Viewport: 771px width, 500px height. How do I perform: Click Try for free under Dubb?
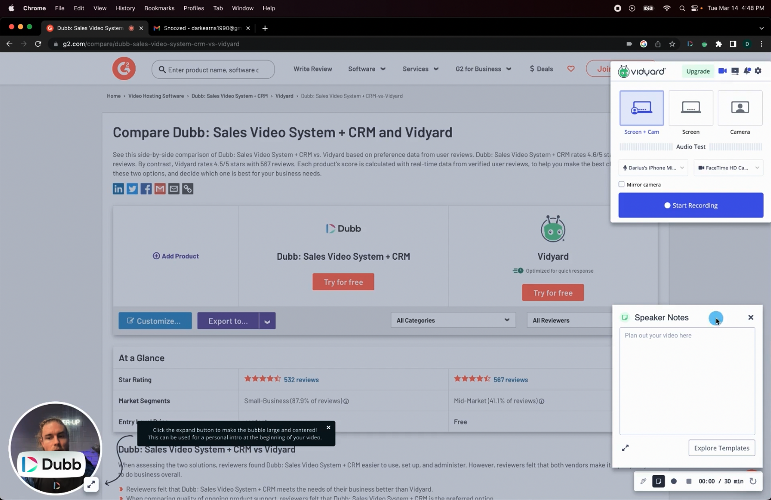(x=343, y=282)
